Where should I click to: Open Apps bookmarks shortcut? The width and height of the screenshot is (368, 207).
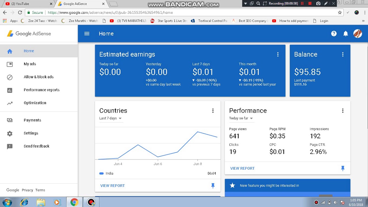click(x=10, y=21)
